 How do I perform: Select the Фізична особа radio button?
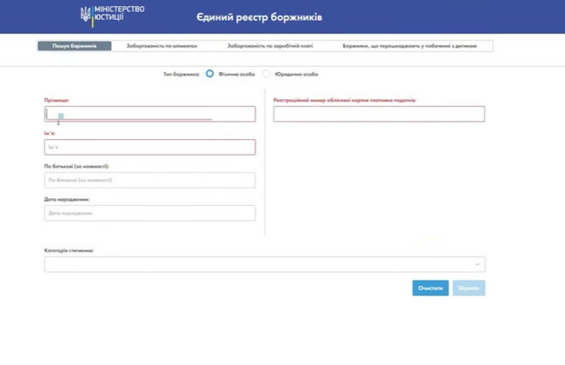209,74
